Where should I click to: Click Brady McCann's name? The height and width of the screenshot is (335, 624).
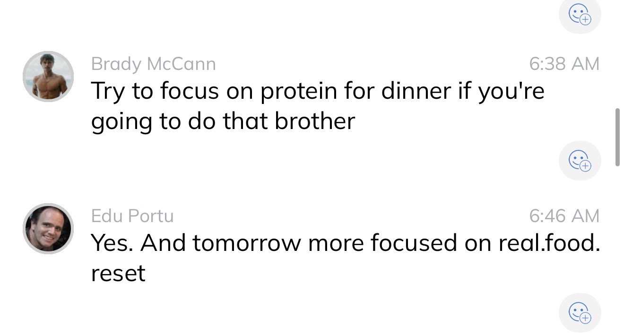(153, 64)
